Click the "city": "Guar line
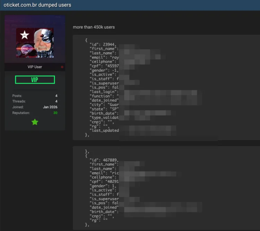 pyautogui.click(x=104, y=105)
